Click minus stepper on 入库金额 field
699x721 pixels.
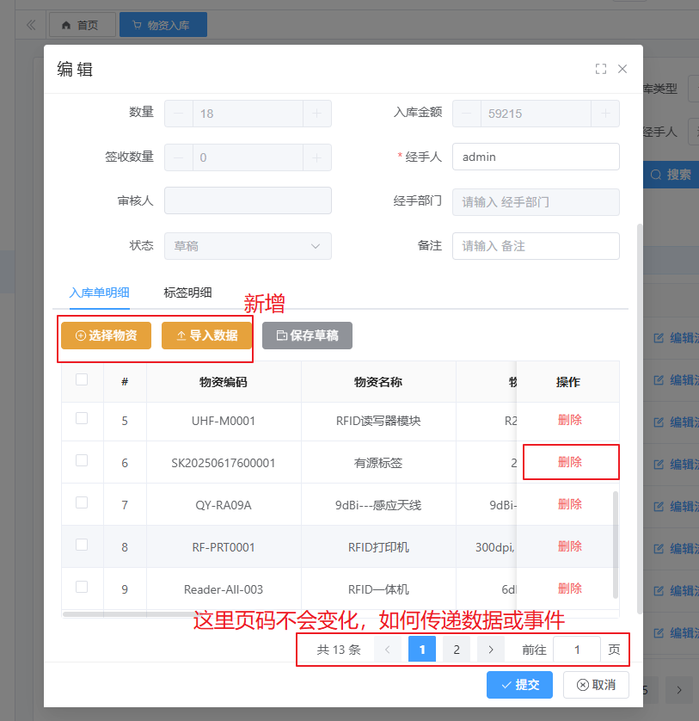pos(467,114)
